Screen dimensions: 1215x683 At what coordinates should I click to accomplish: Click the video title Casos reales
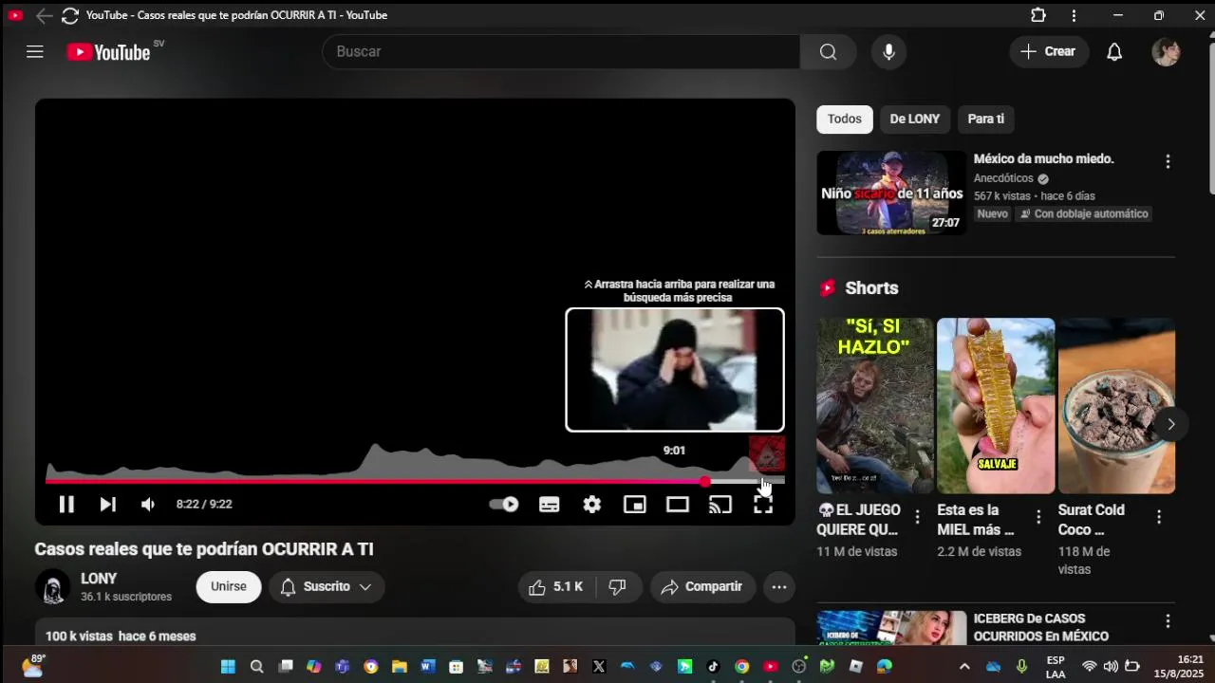click(x=204, y=549)
